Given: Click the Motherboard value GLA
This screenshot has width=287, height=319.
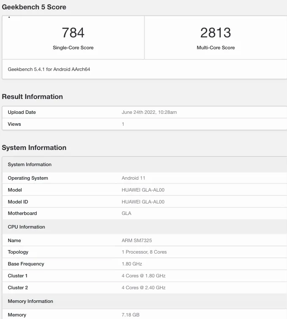Looking at the screenshot, I should (127, 213).
